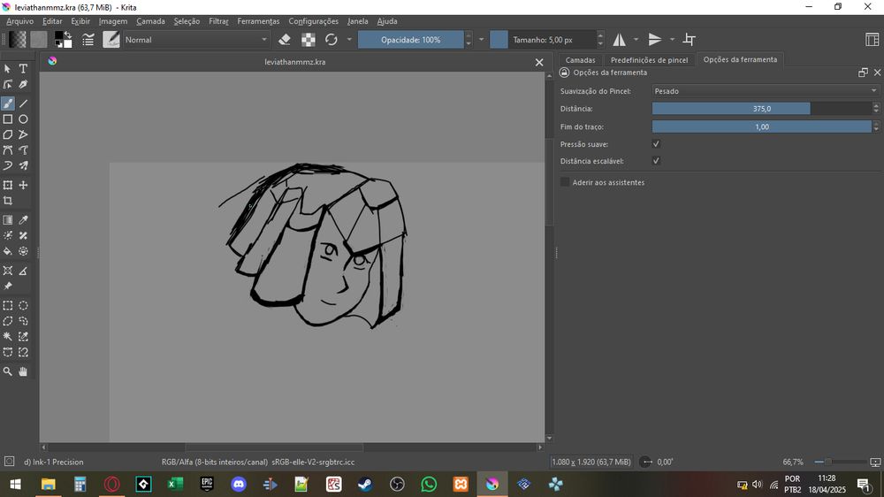Image resolution: width=884 pixels, height=497 pixels.
Task: Open Discord from the Windows taskbar
Action: [238, 485]
